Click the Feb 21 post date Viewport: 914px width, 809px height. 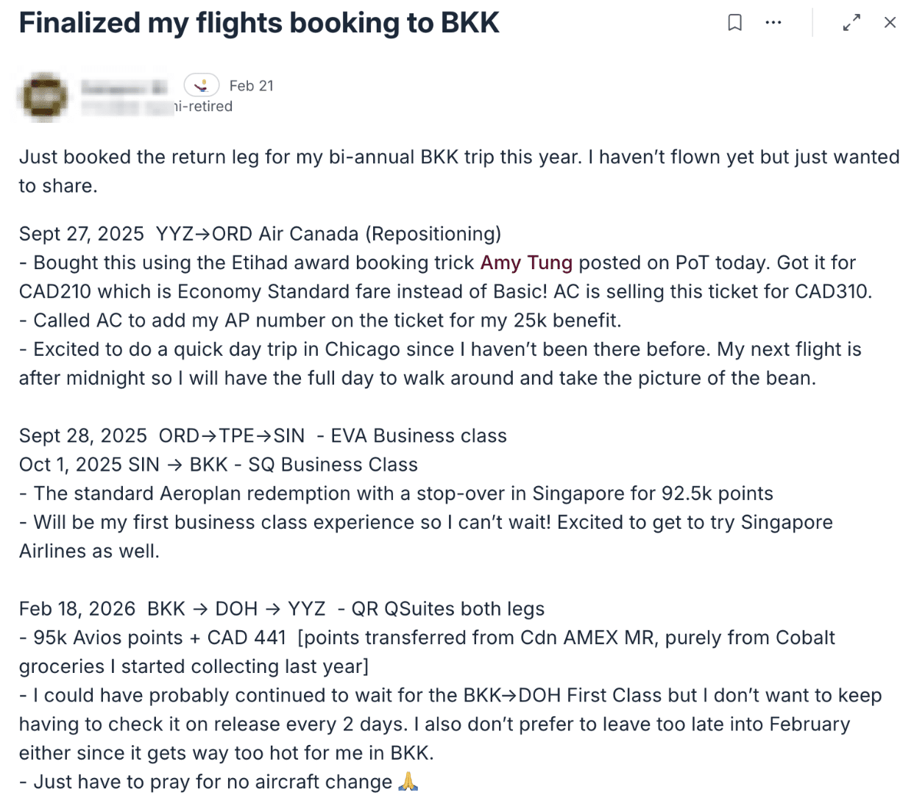pos(251,86)
